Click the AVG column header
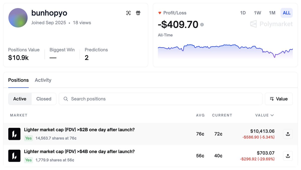This screenshot has width=301, height=170. (200, 115)
